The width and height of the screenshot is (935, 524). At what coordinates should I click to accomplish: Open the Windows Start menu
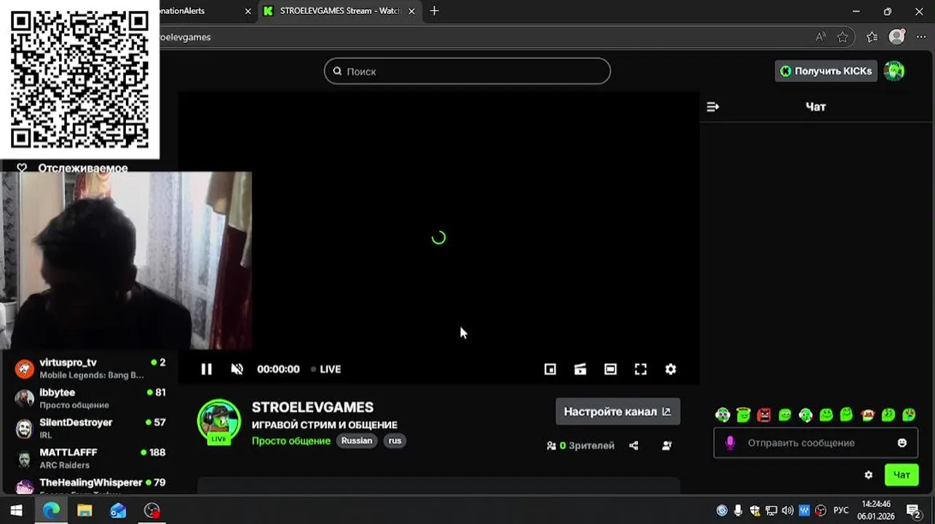click(x=16, y=511)
